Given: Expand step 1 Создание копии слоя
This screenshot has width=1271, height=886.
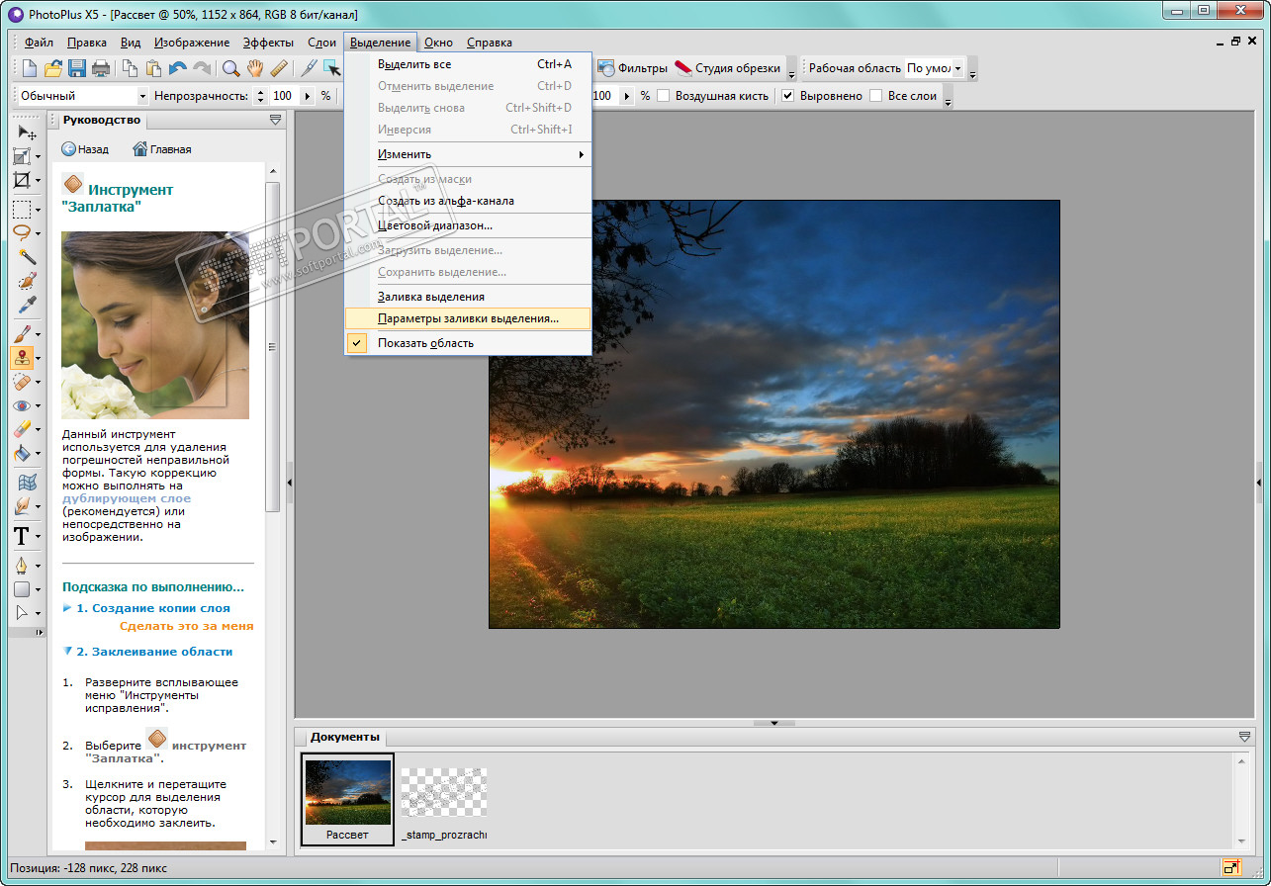Looking at the screenshot, I should [x=152, y=608].
